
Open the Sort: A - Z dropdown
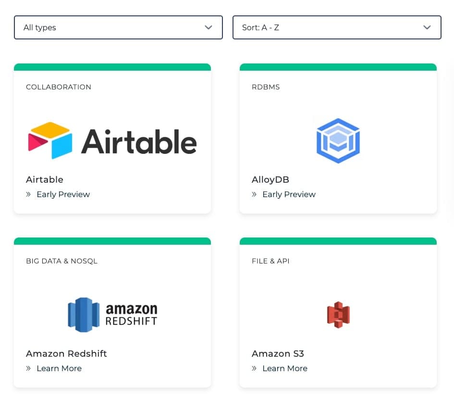[x=337, y=27]
